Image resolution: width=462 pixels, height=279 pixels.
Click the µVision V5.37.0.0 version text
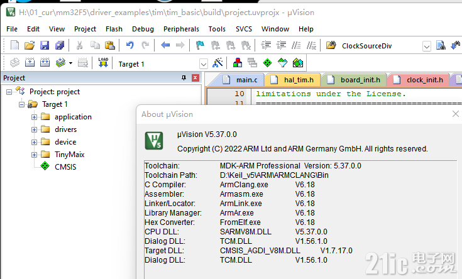(x=207, y=134)
